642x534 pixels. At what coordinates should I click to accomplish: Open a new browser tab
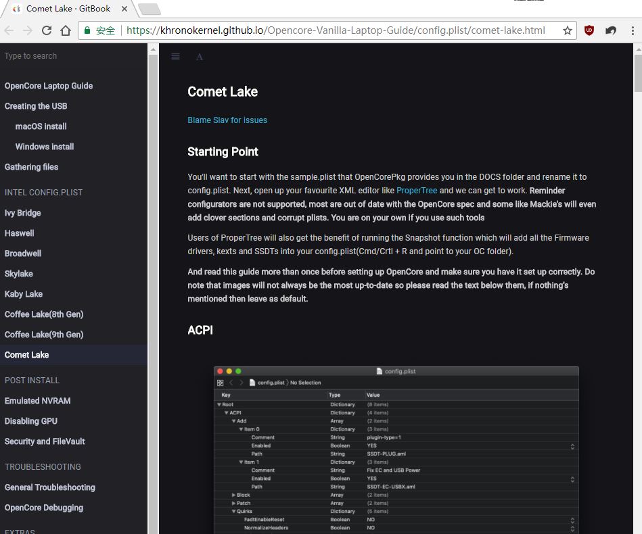coord(149,9)
